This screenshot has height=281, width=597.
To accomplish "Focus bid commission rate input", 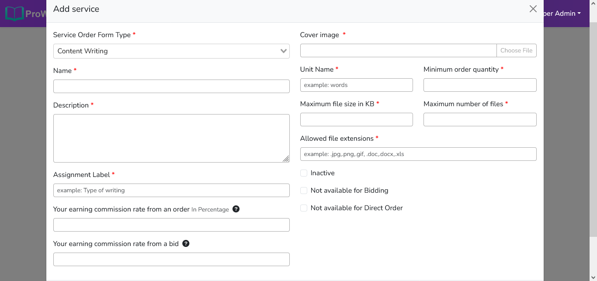I will click(171, 259).
